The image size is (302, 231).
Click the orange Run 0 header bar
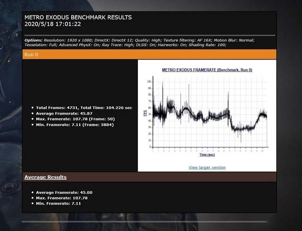[x=149, y=55]
